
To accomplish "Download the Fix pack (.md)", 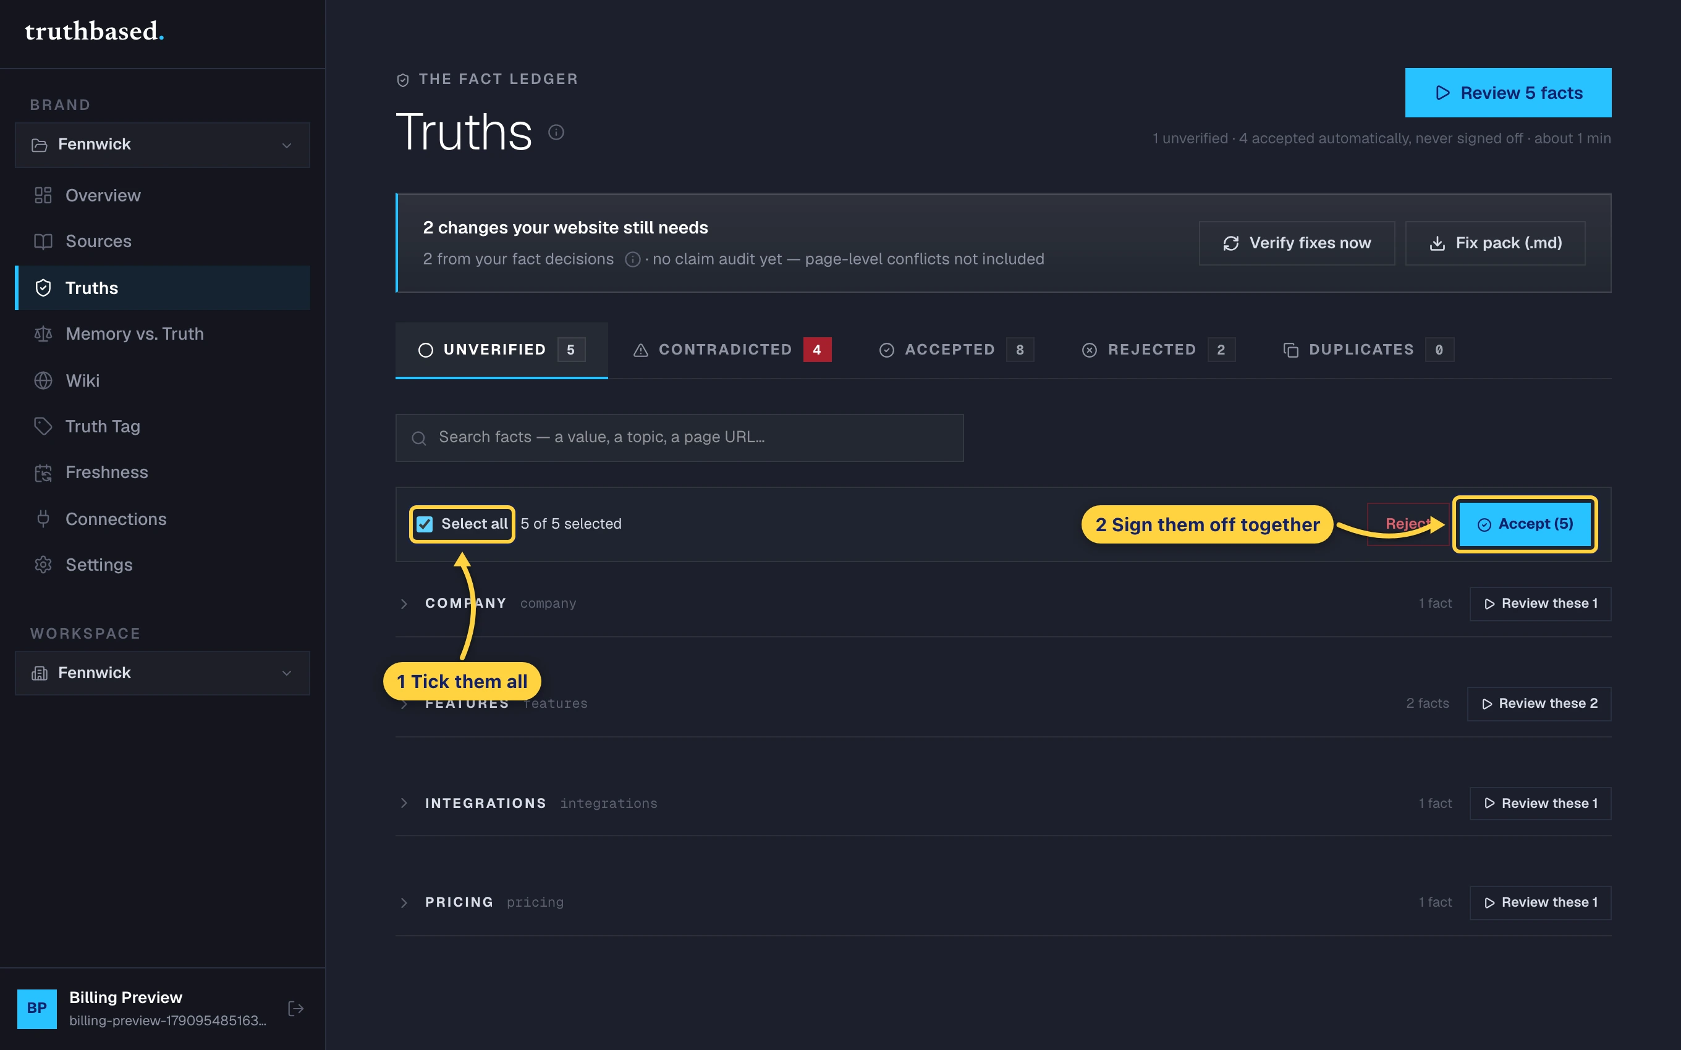I will click(1495, 243).
